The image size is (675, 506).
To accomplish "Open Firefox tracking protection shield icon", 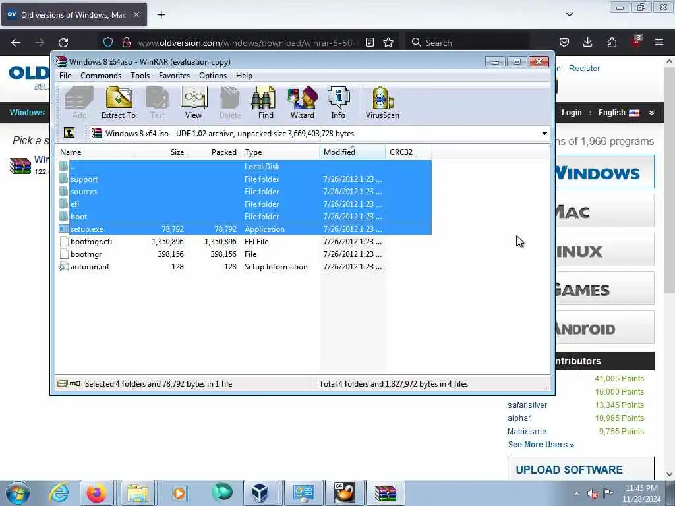I will coord(108,43).
